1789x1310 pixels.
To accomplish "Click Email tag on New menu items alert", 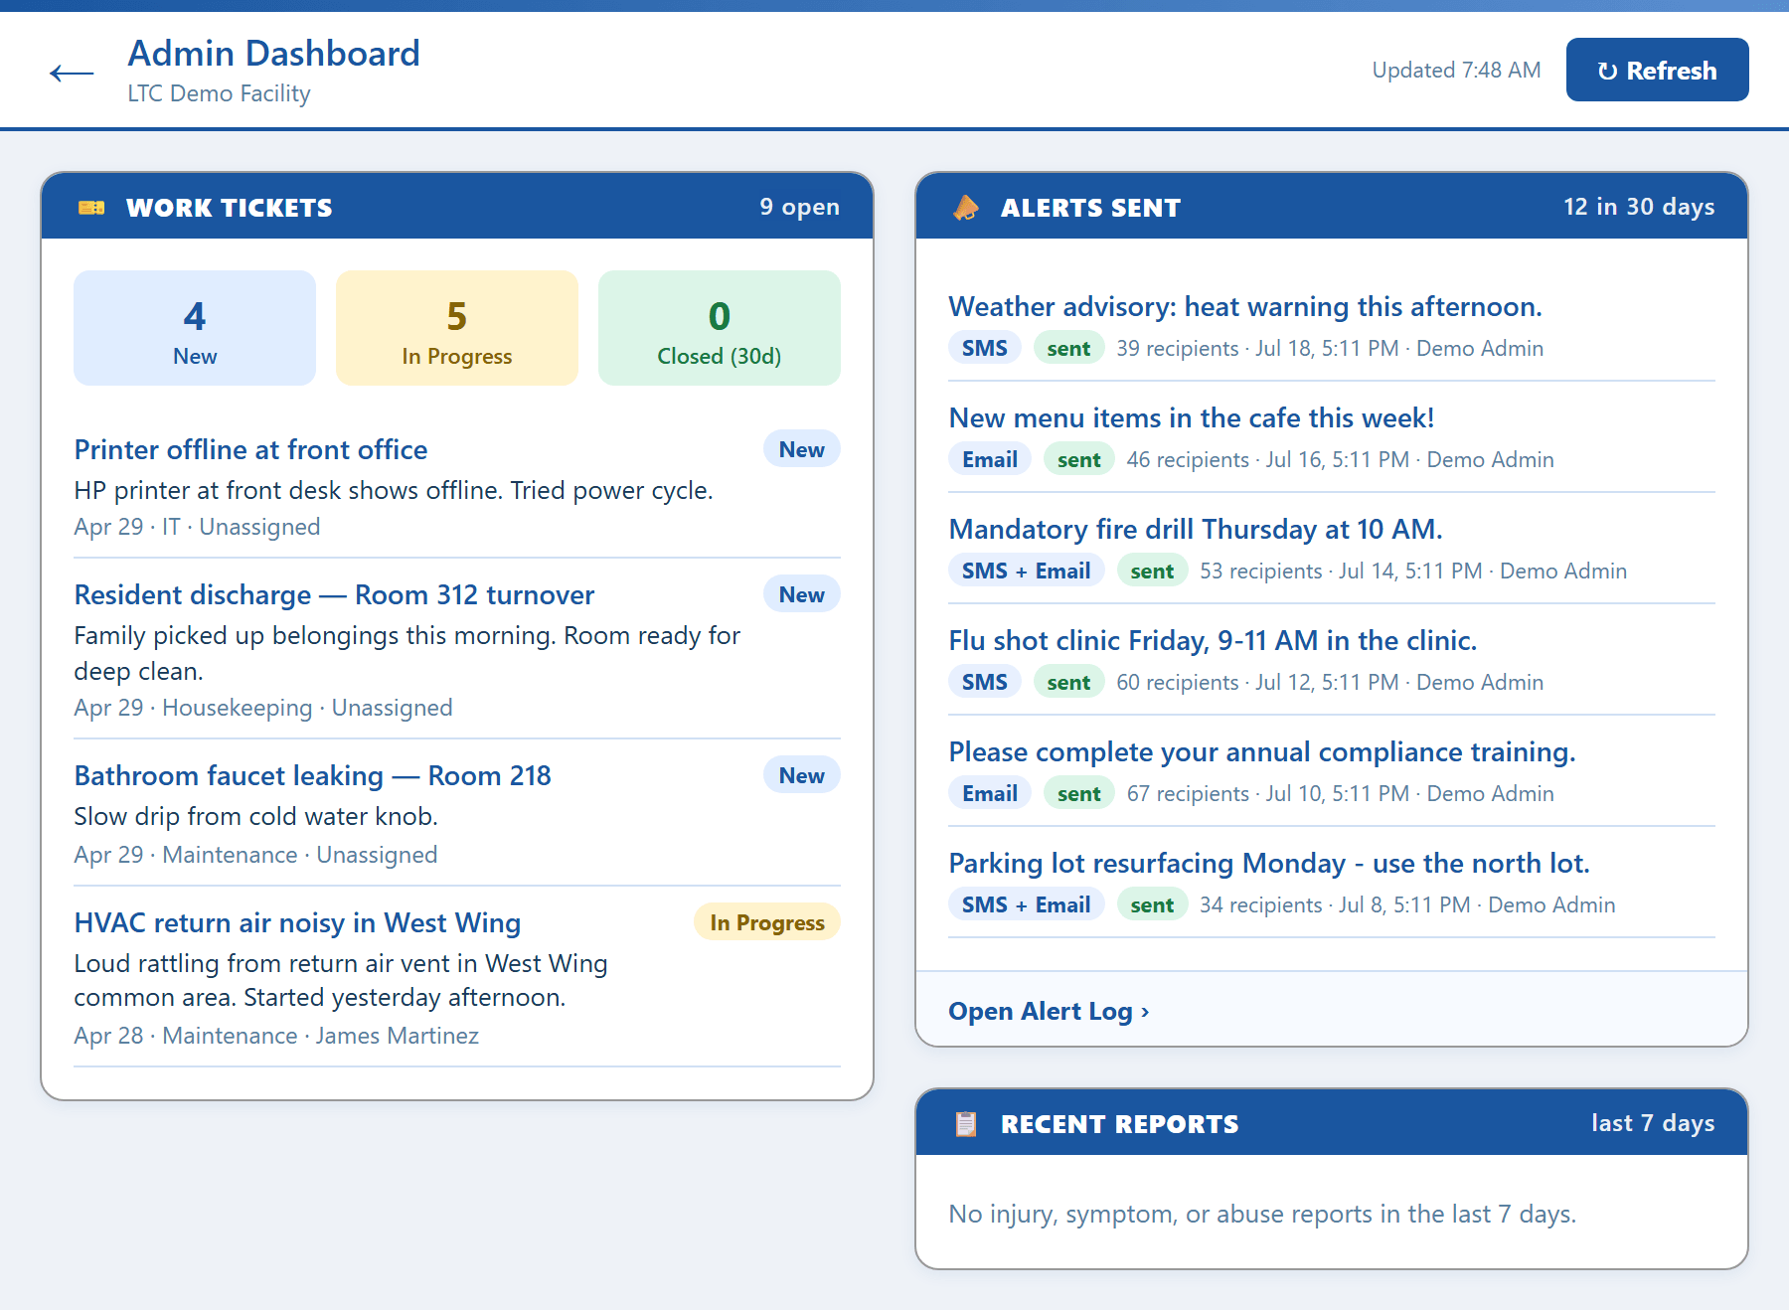I will click(x=990, y=459).
